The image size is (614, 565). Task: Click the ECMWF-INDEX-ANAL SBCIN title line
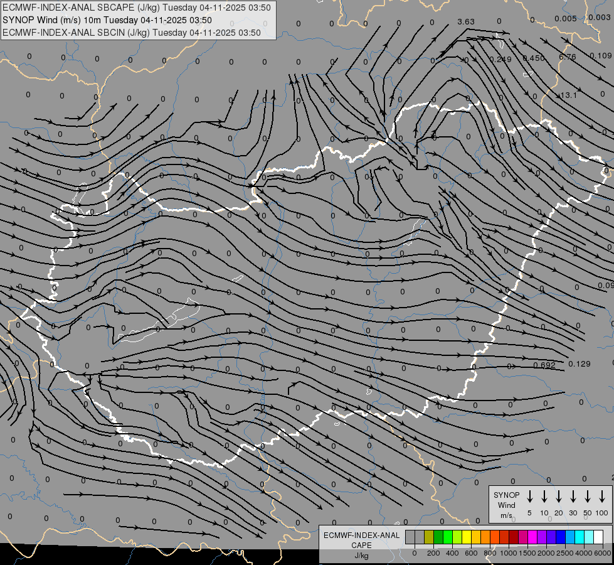point(132,33)
